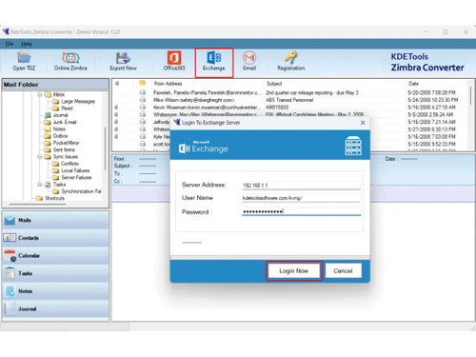
Task: Click the 5/20/2008 7:08:28 PM date cell
Action: coord(431,92)
